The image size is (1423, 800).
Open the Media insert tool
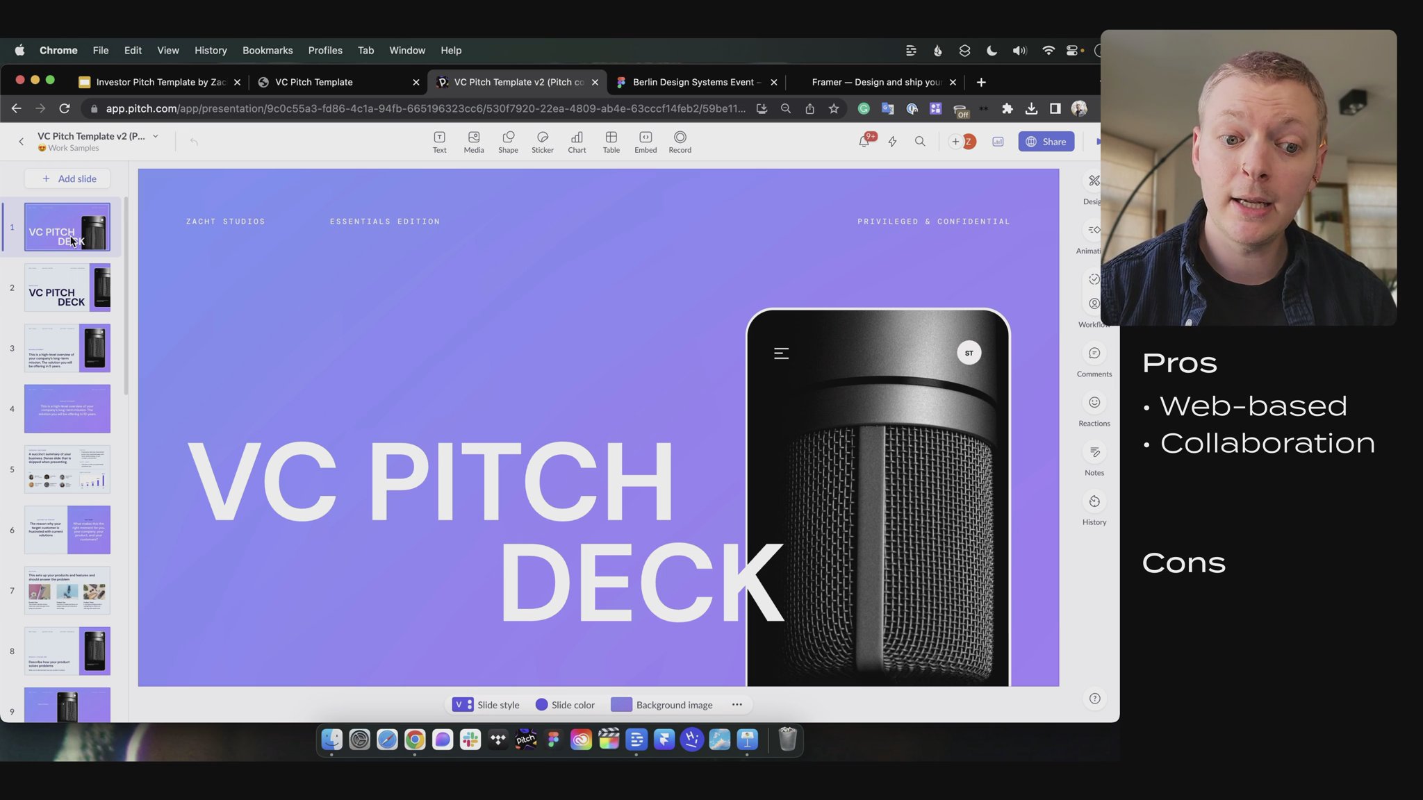474,142
